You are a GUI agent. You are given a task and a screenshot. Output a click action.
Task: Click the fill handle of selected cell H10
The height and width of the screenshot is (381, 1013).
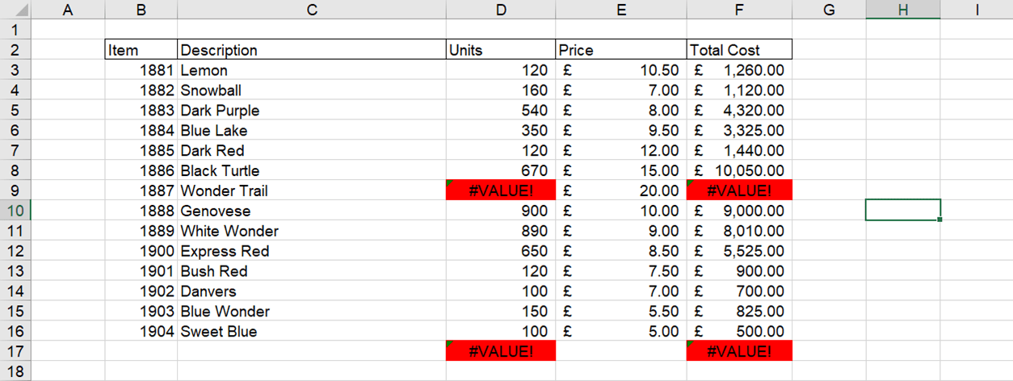point(940,220)
